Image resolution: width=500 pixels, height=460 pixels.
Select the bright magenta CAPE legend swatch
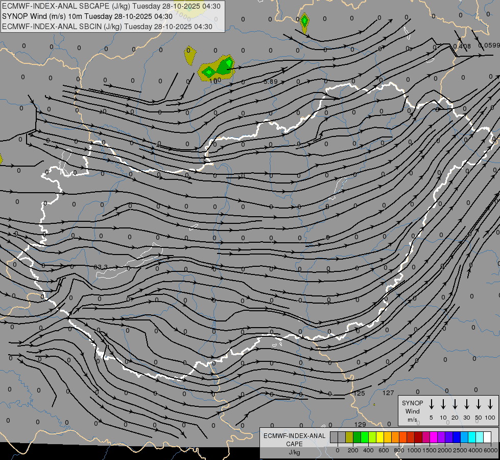click(x=434, y=437)
